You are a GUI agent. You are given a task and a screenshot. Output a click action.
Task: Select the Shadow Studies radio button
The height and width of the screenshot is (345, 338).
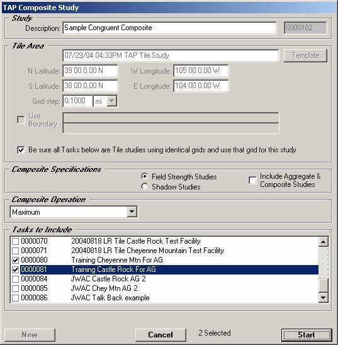[145, 186]
